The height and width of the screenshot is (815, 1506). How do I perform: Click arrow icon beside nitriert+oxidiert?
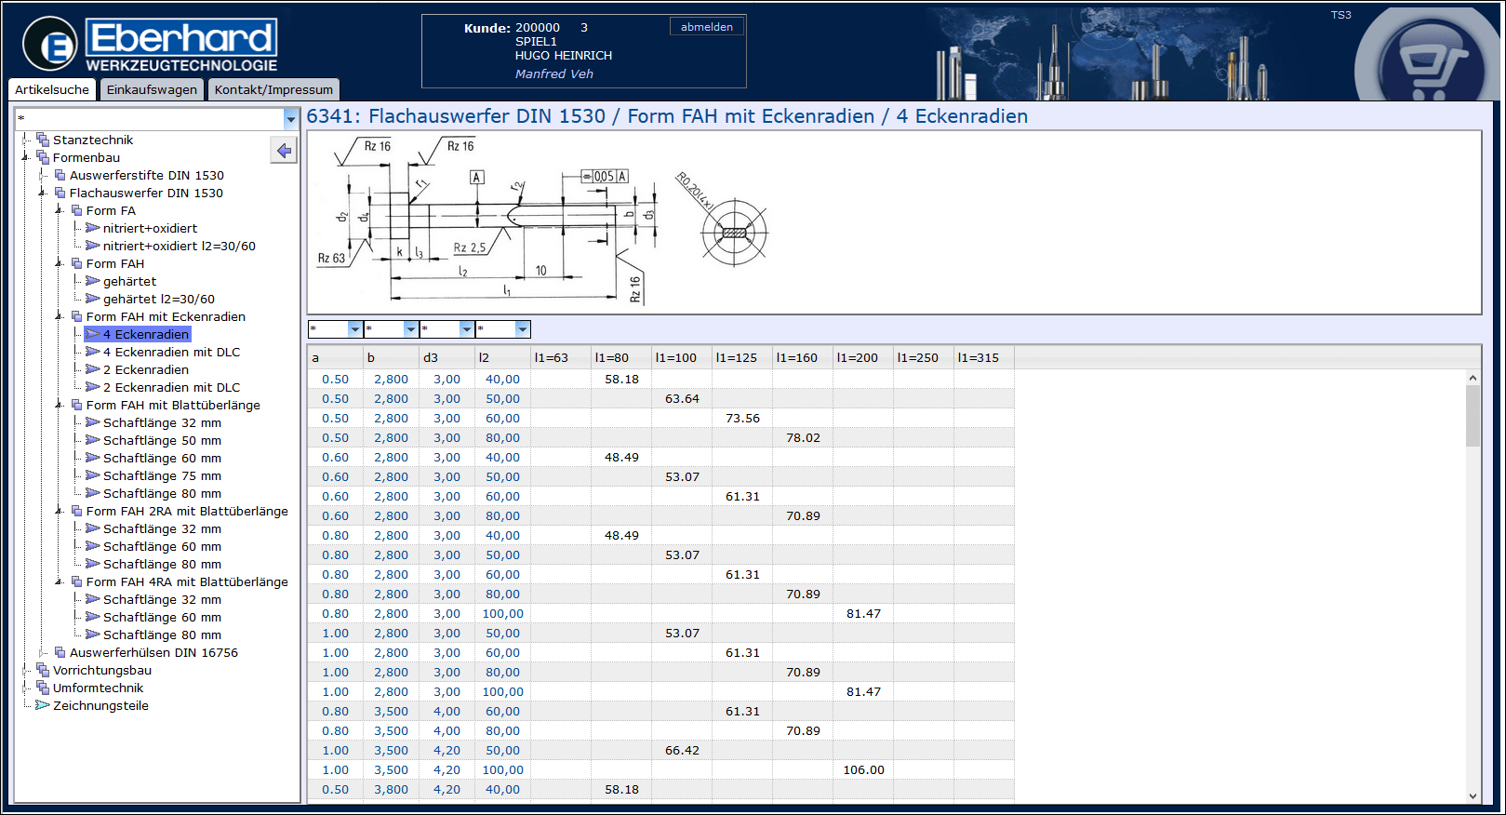92,228
